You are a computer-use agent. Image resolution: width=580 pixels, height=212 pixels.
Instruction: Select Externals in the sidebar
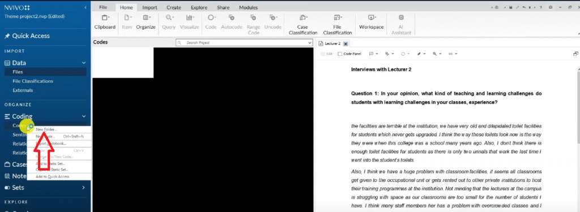point(23,90)
